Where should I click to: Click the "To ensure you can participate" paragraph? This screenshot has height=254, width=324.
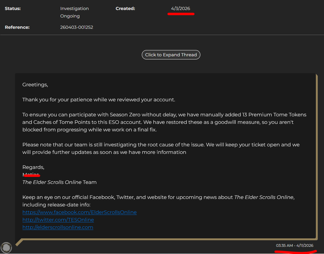(164, 122)
